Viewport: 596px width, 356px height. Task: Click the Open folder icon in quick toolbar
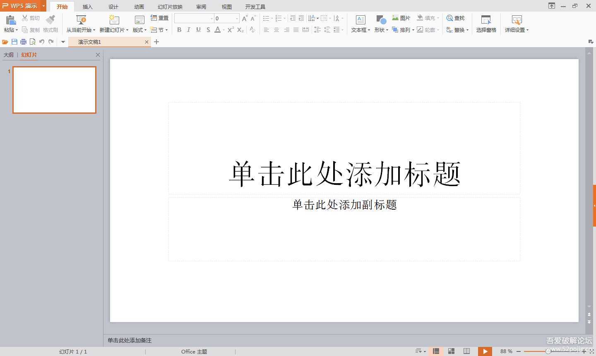[x=5, y=42]
